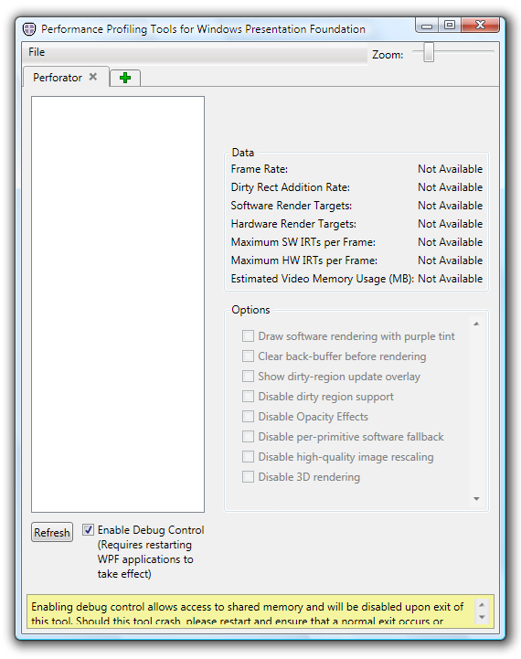
Task: Click the window restore icon
Action: [450, 26]
